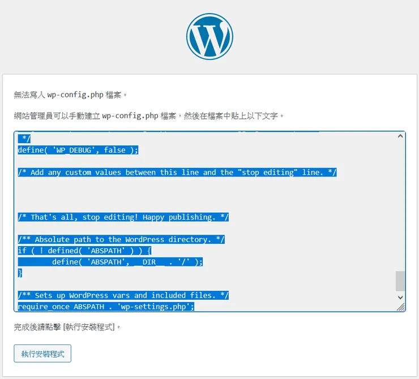
Task: Click the text 無法寫入 wp-config.php 檔案
Action: point(71,95)
